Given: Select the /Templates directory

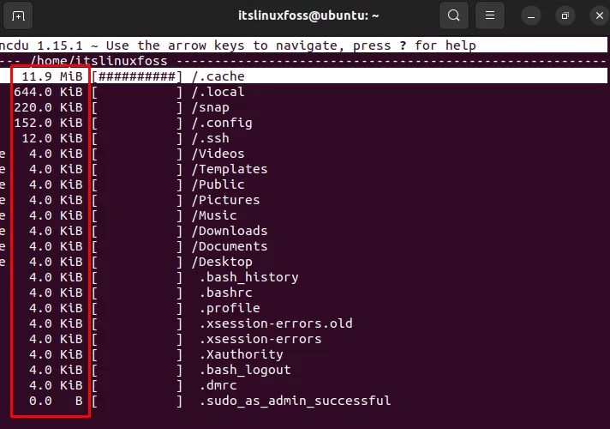Looking at the screenshot, I should click(230, 169).
